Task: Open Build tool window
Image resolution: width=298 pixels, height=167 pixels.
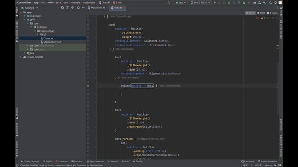Action: pos(125,161)
